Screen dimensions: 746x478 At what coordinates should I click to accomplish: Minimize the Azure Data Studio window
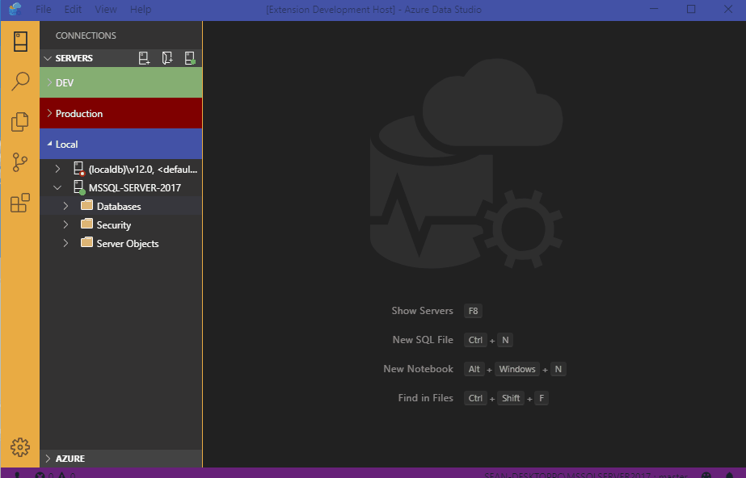pos(654,9)
